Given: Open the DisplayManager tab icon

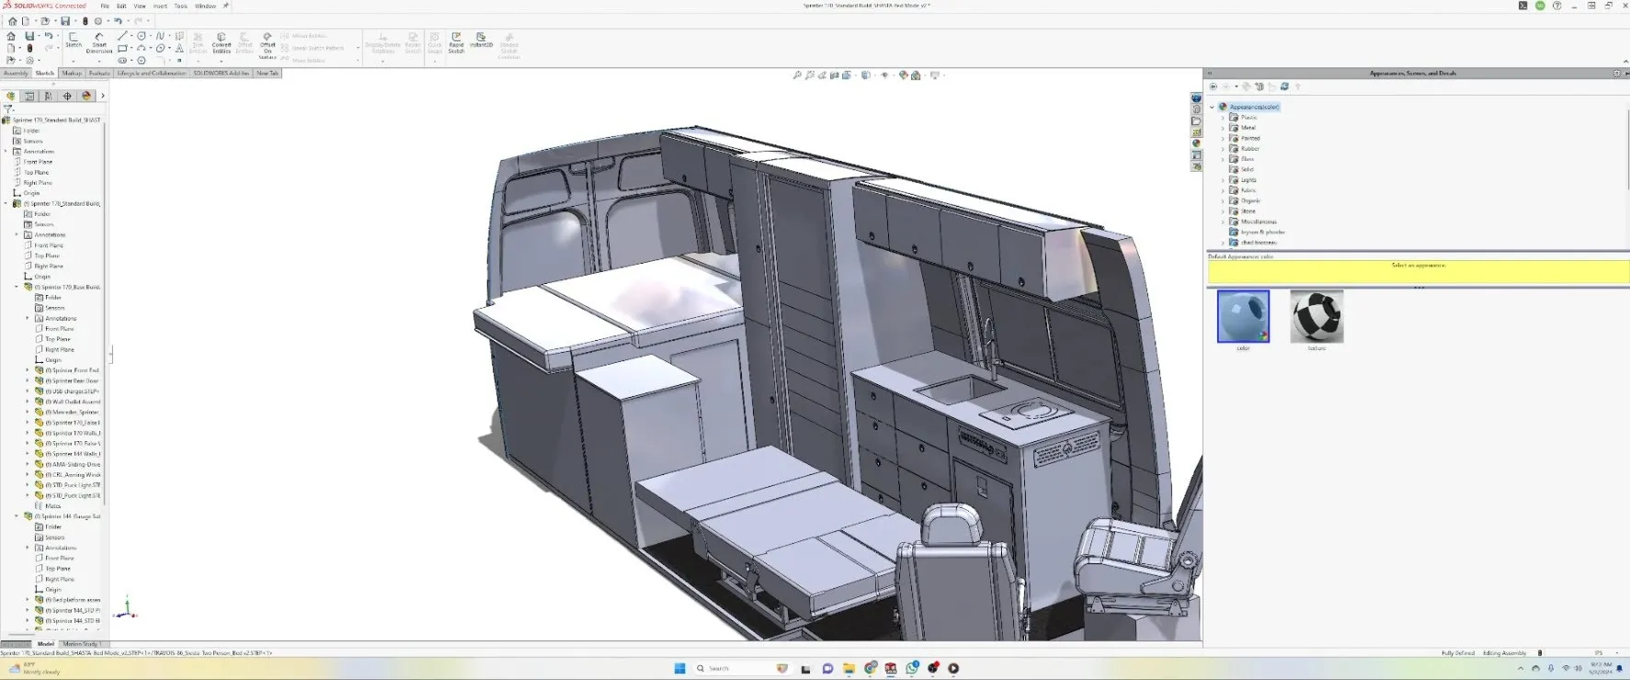Looking at the screenshot, I should click(x=85, y=96).
